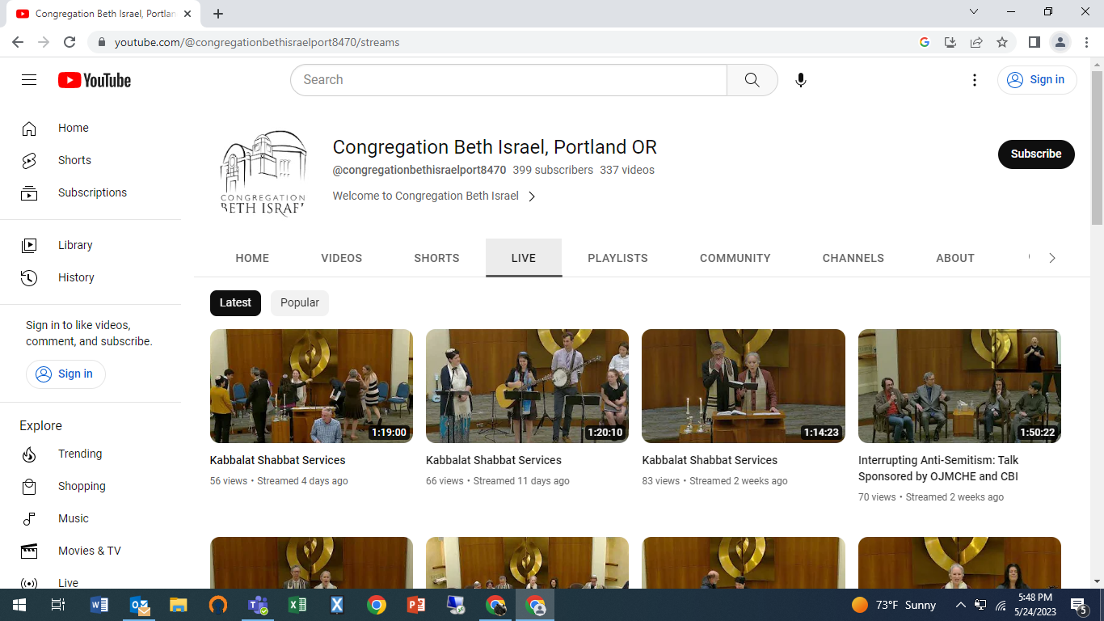Open Kabbalat Shabbat Services streamed 11 days ago

[494, 460]
